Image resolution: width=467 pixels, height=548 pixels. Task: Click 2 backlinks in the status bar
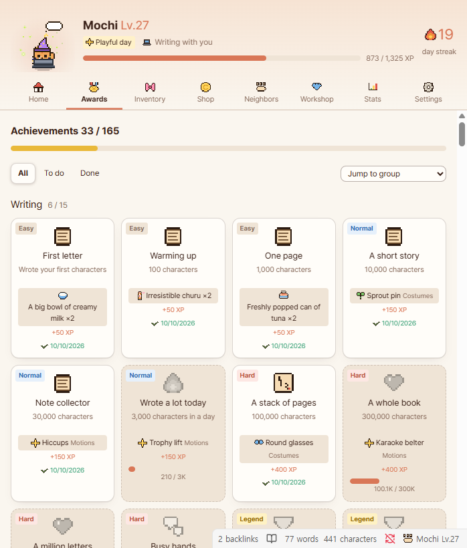click(238, 539)
